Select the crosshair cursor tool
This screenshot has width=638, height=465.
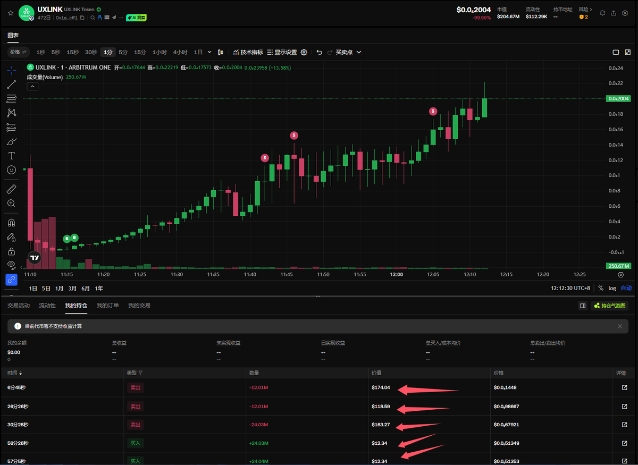(x=11, y=70)
